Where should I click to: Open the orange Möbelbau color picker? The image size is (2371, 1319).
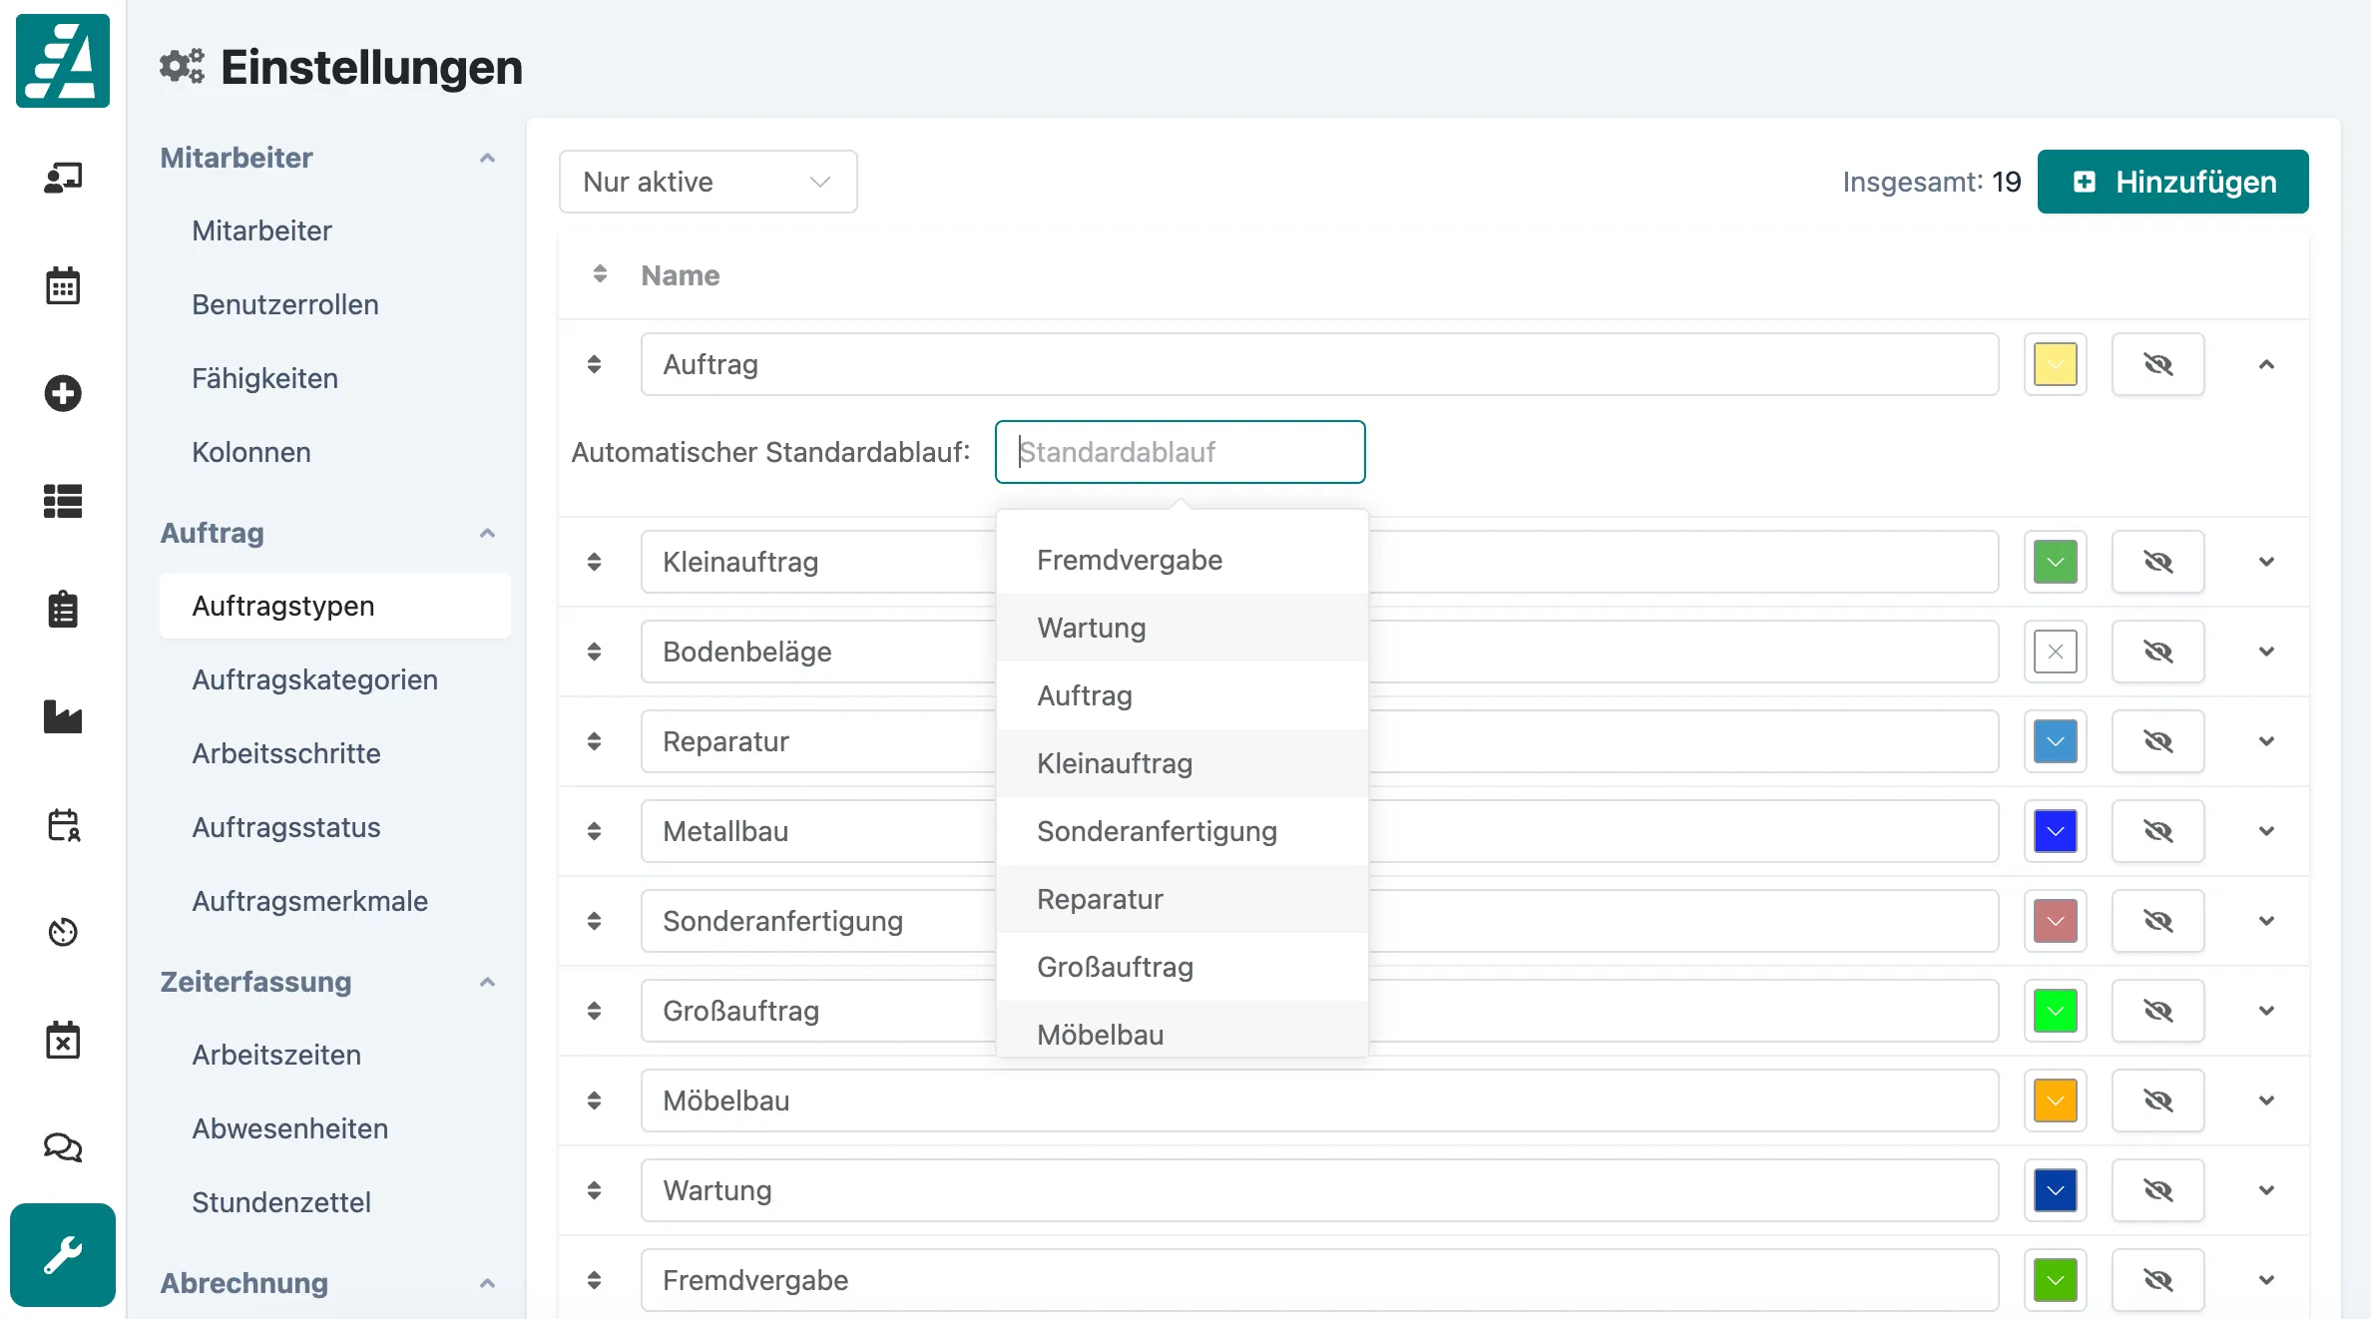(2055, 1100)
